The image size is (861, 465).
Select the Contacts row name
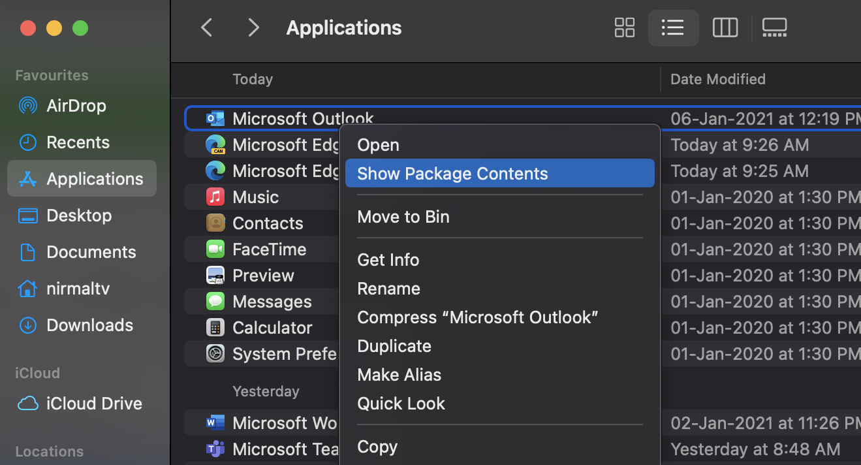(x=268, y=223)
